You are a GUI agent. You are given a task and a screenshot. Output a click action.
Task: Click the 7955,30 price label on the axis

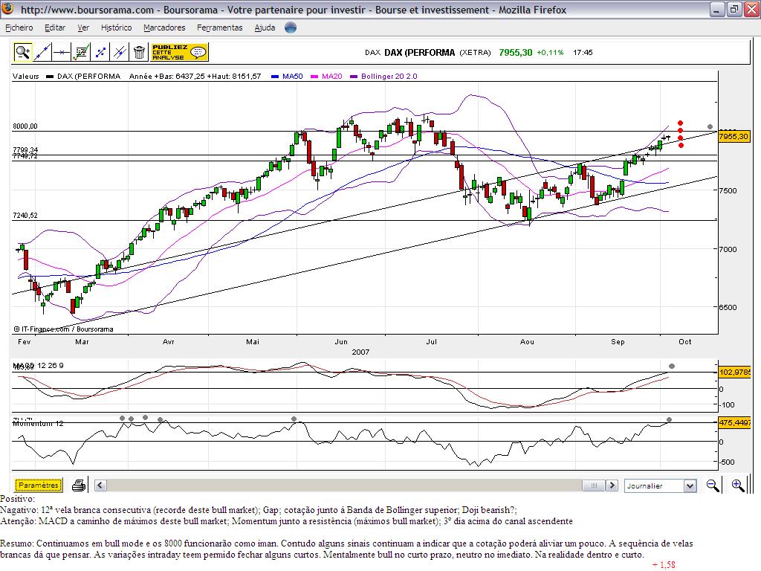[734, 137]
